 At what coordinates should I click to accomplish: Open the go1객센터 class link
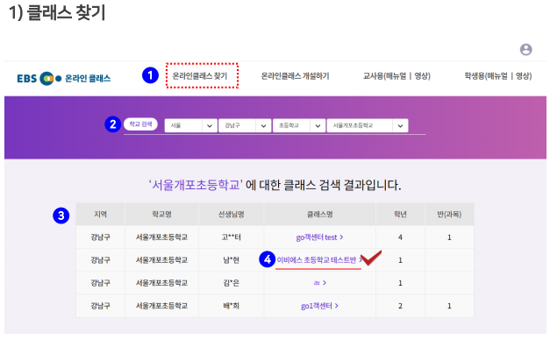click(319, 306)
